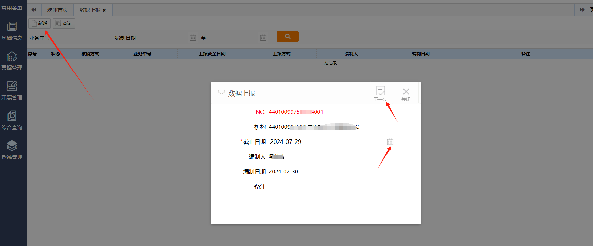Go to 开票管理 in sidebar
This screenshot has width=593, height=246.
coord(12,90)
